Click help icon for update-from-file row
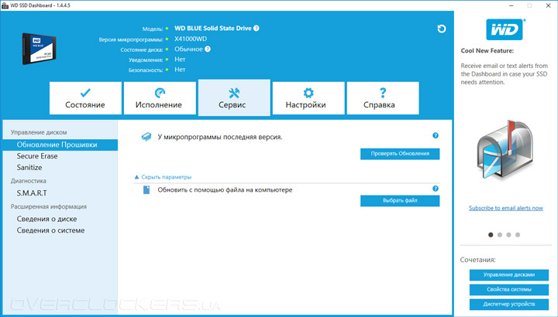Image resolution: width=558 pixels, height=317 pixels. click(x=436, y=189)
